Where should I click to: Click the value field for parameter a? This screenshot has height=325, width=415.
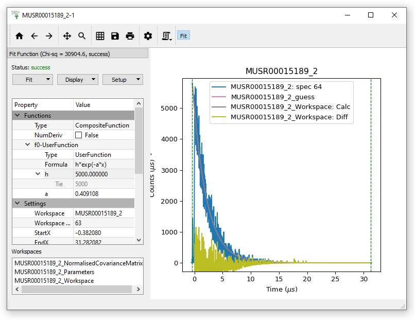tap(103, 194)
